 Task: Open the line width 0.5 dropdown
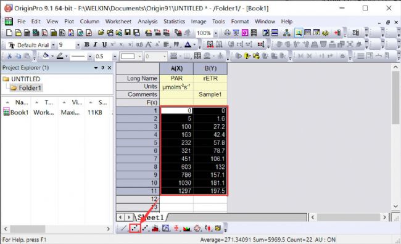pyautogui.click(x=115, y=56)
